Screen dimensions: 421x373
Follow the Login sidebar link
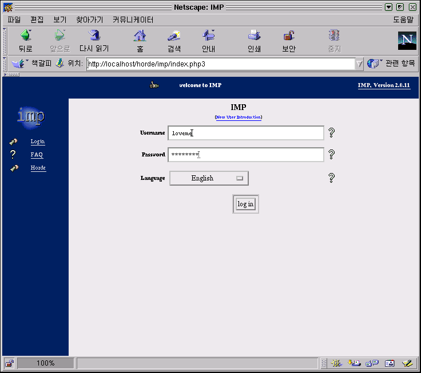[38, 142]
